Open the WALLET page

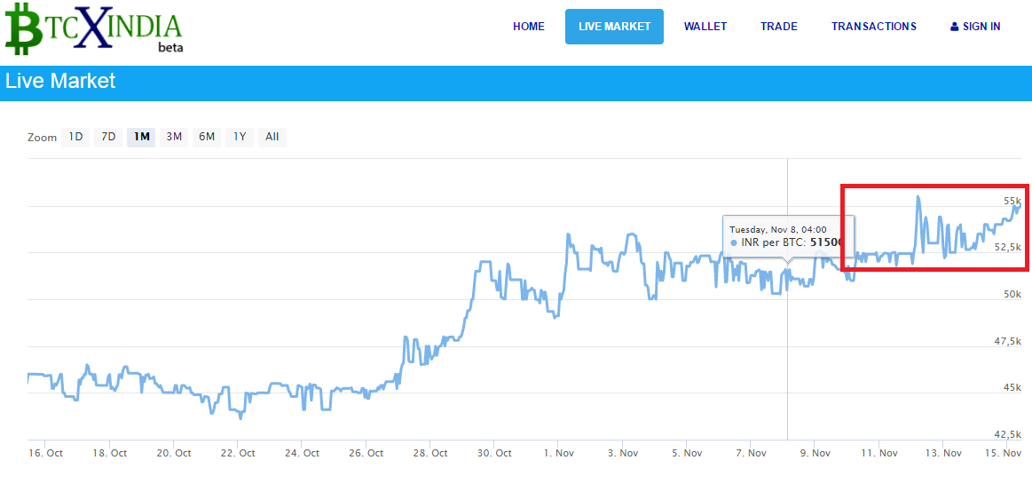(x=705, y=27)
